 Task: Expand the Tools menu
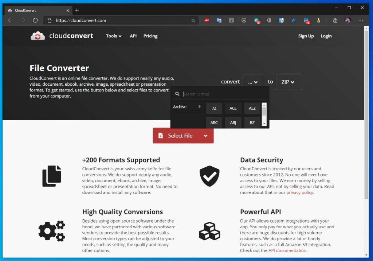(114, 36)
